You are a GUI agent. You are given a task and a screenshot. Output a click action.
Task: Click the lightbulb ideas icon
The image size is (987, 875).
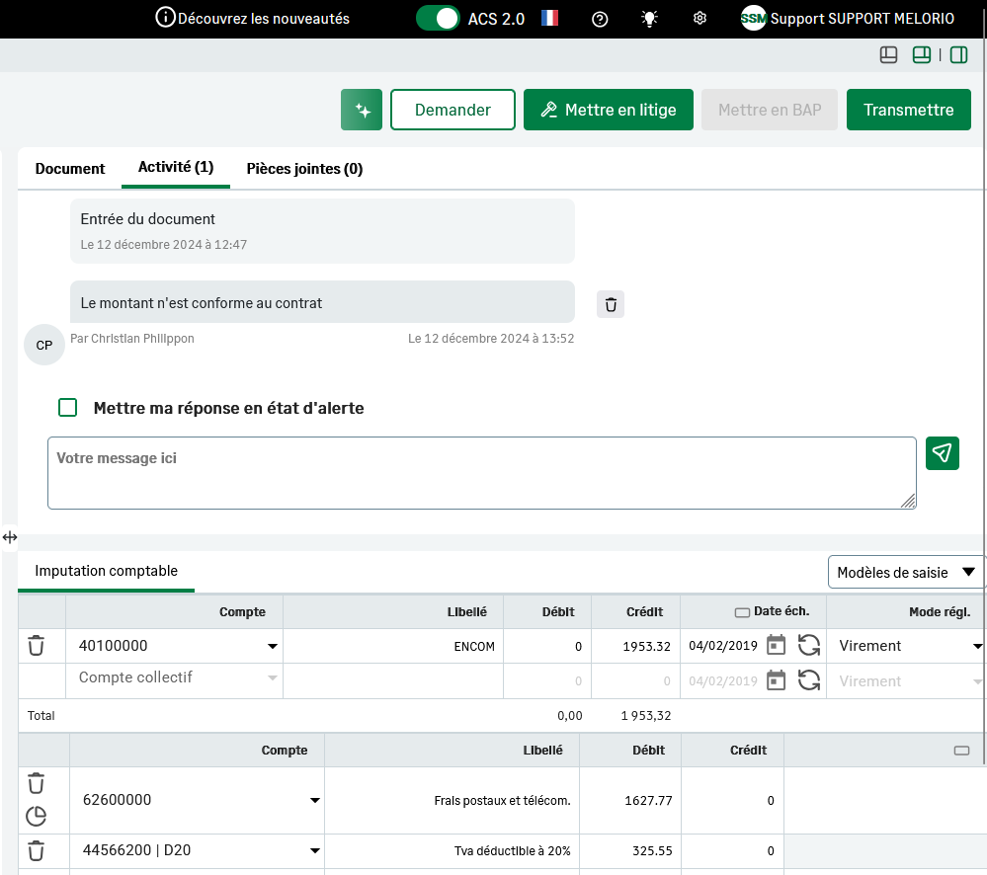coord(649,19)
